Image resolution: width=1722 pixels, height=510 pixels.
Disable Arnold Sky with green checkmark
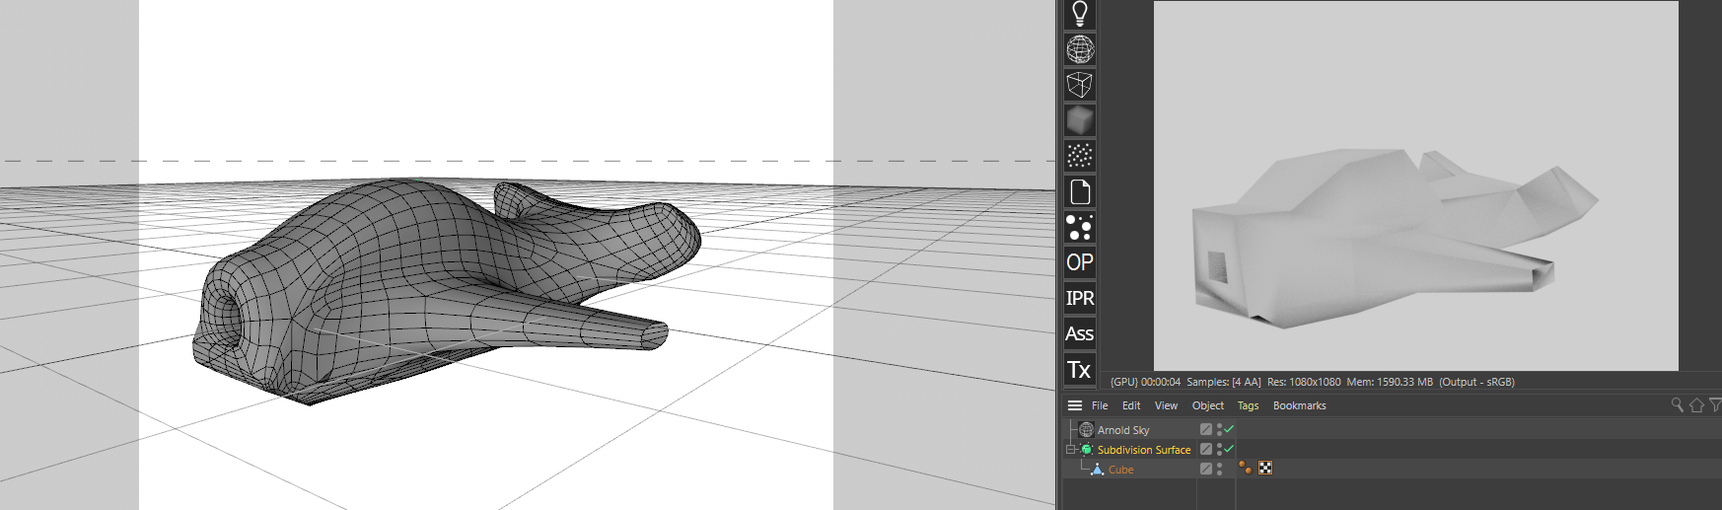pyautogui.click(x=1230, y=428)
